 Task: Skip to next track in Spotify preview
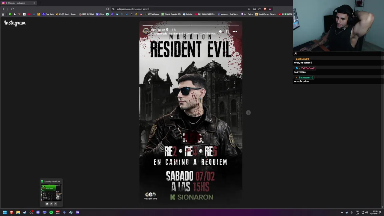click(55, 204)
